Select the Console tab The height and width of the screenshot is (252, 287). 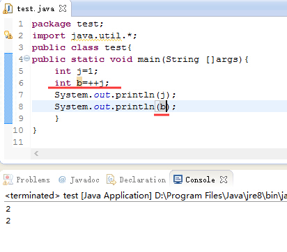click(201, 180)
